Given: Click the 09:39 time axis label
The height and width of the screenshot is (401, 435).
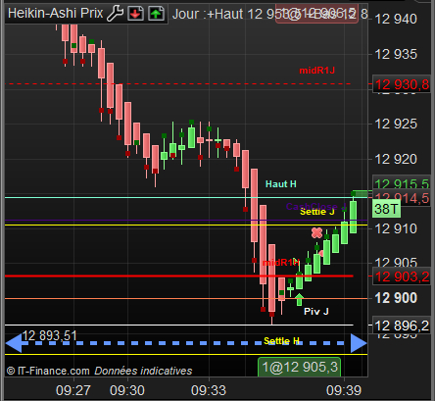Looking at the screenshot, I should pyautogui.click(x=344, y=390).
